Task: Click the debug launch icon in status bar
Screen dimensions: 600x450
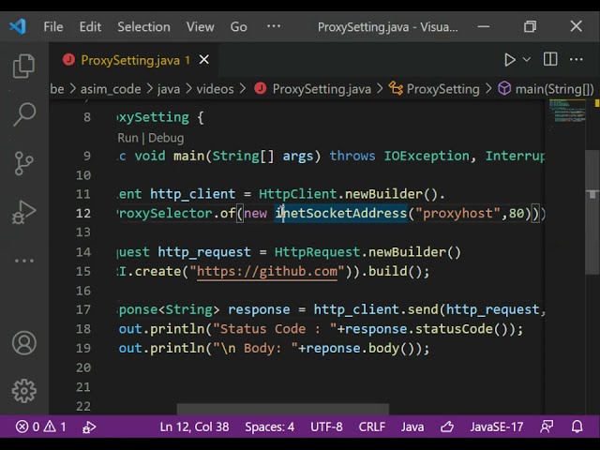Action: (x=89, y=427)
